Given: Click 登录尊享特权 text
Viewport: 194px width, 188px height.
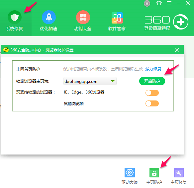Looking at the screenshot, I should click(x=157, y=28).
